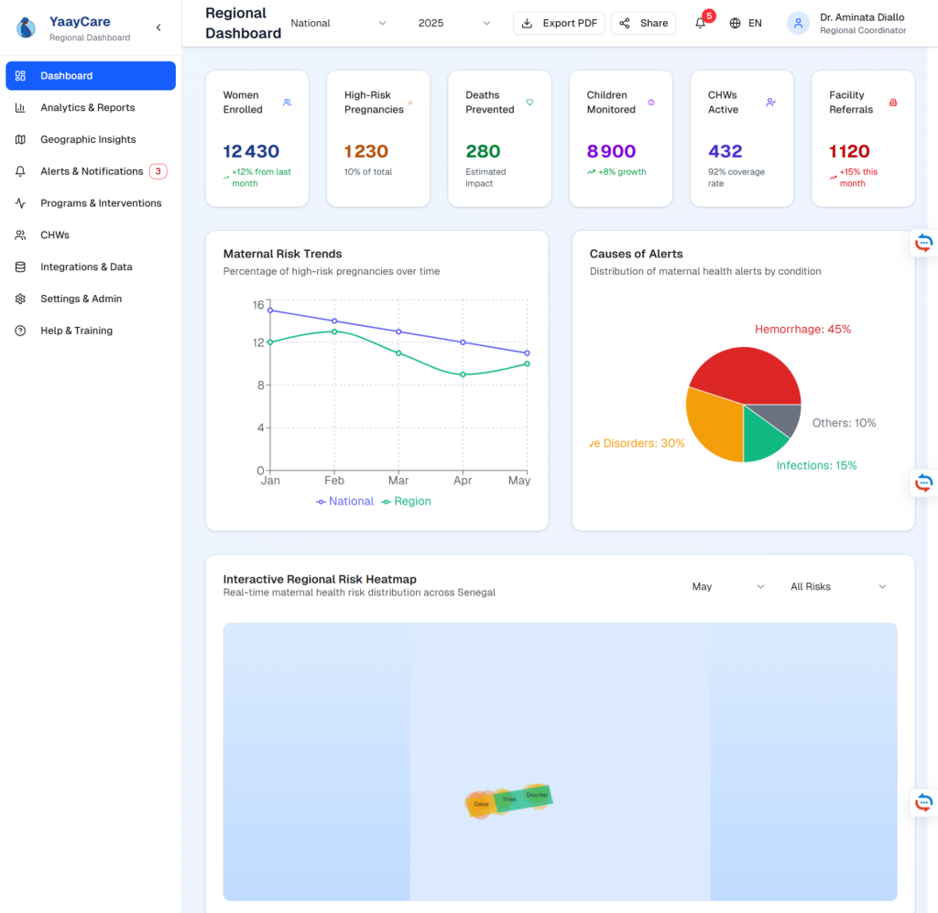
Task: Click the Women Enrolled card icon
Action: [288, 103]
